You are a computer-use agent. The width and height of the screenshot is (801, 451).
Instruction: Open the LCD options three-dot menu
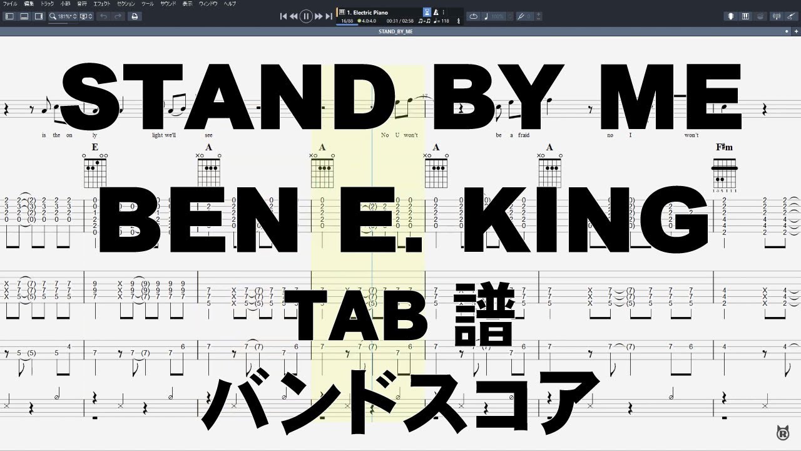coord(444,12)
